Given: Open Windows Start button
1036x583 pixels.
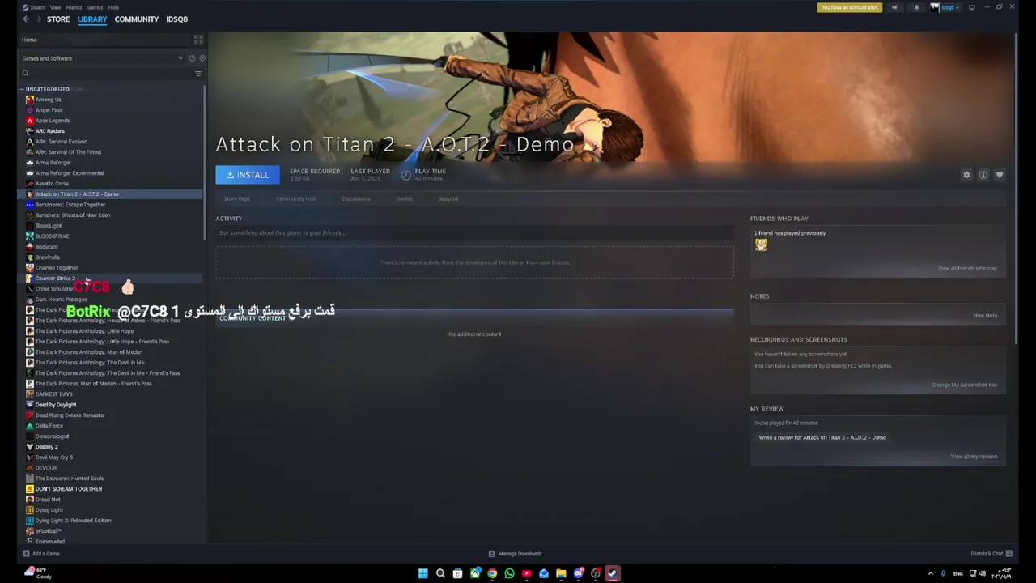Looking at the screenshot, I should point(422,573).
